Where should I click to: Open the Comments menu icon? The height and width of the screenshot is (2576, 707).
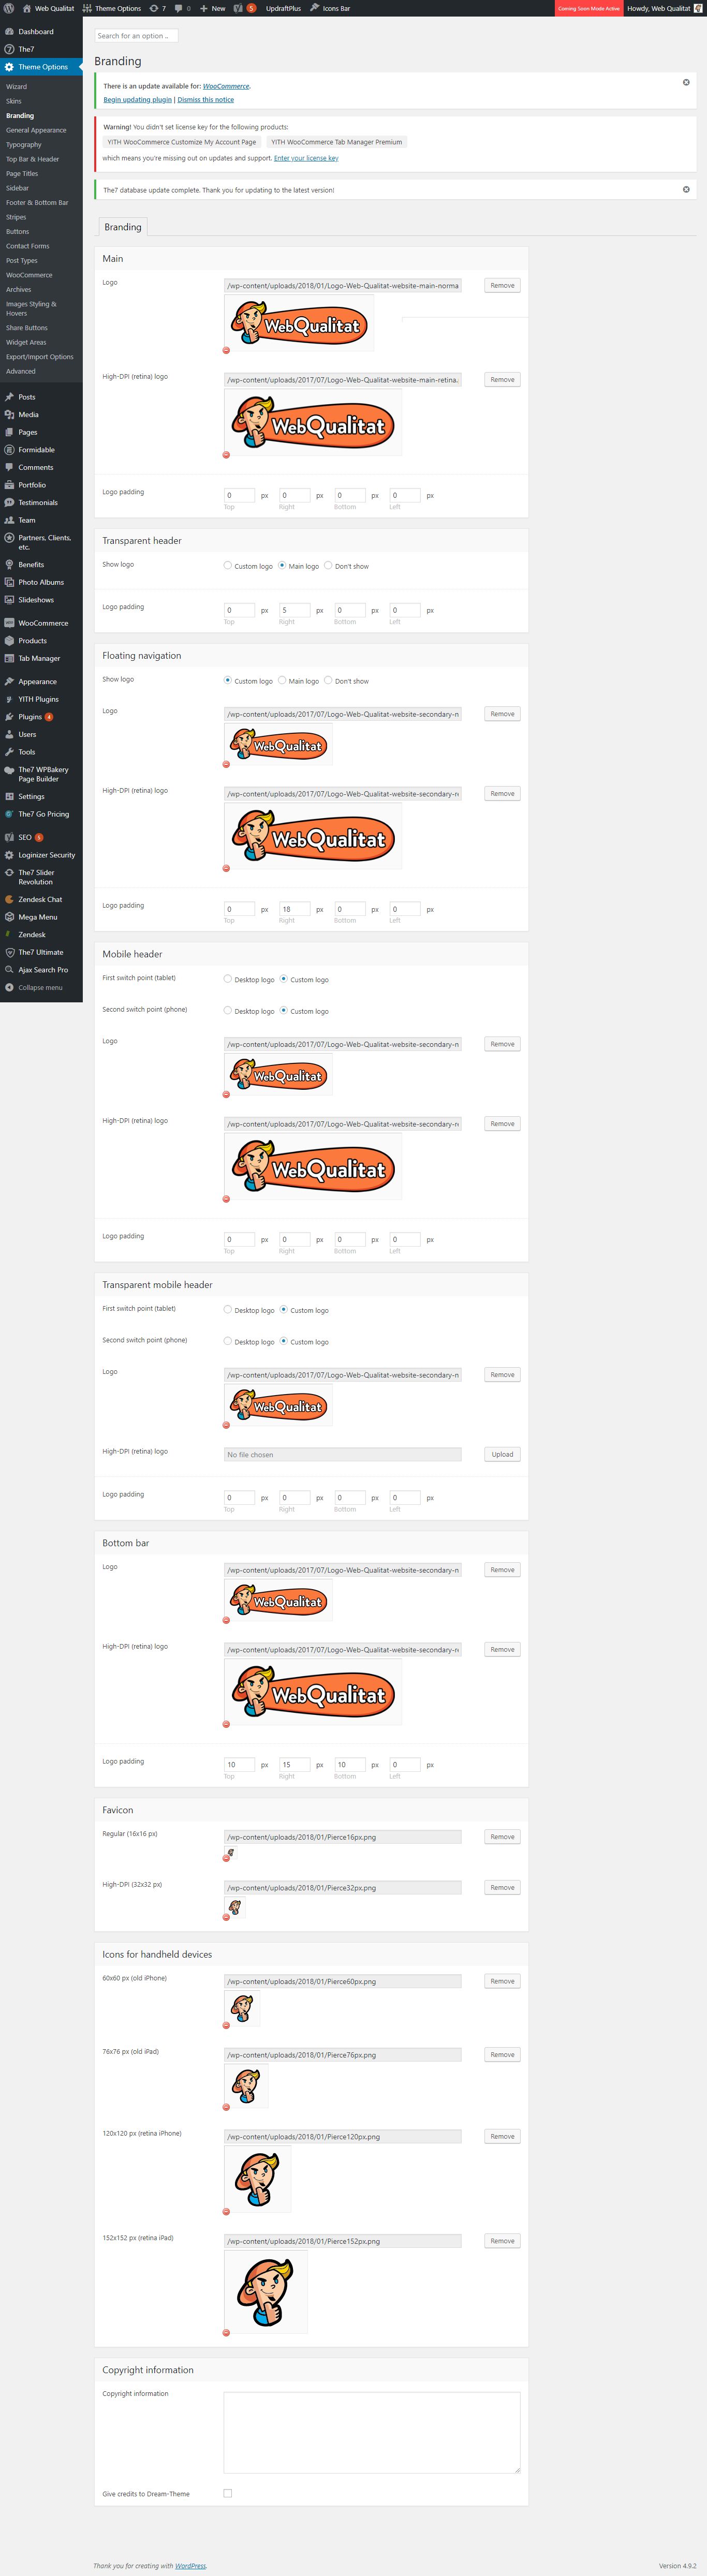[x=9, y=467]
